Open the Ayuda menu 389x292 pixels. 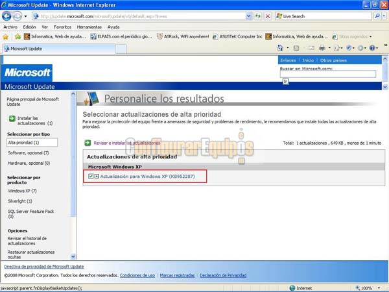[113, 27]
